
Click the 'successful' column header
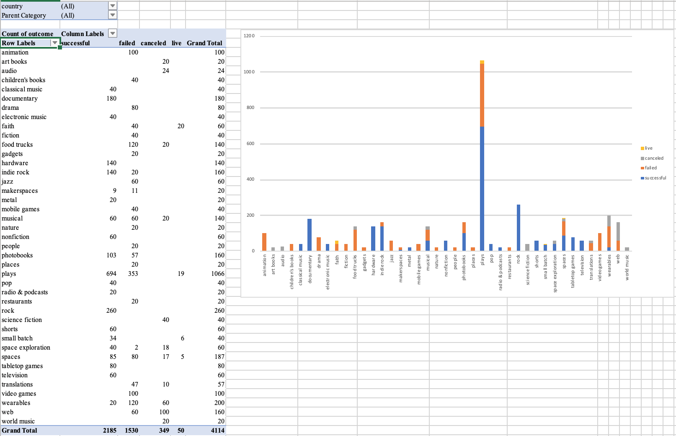point(75,43)
